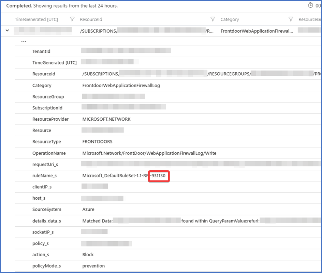Select Microsoft_DefaultRuleSet-1.1 rule name value
322x273 pixels.
tap(124, 176)
